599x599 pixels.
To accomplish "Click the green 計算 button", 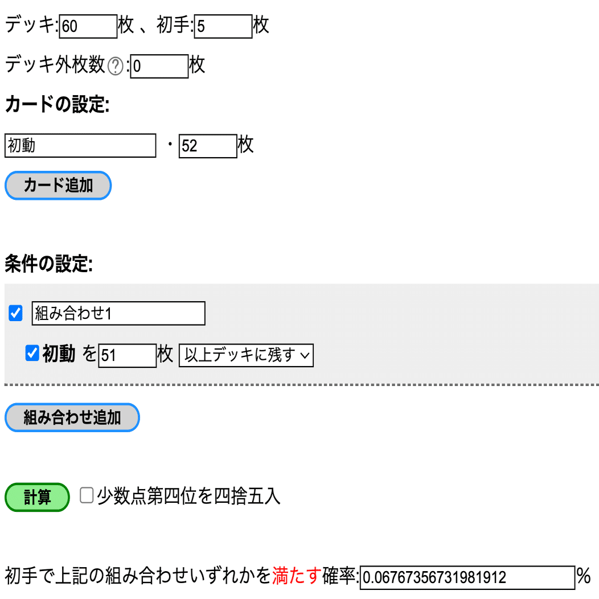I will click(x=37, y=497).
